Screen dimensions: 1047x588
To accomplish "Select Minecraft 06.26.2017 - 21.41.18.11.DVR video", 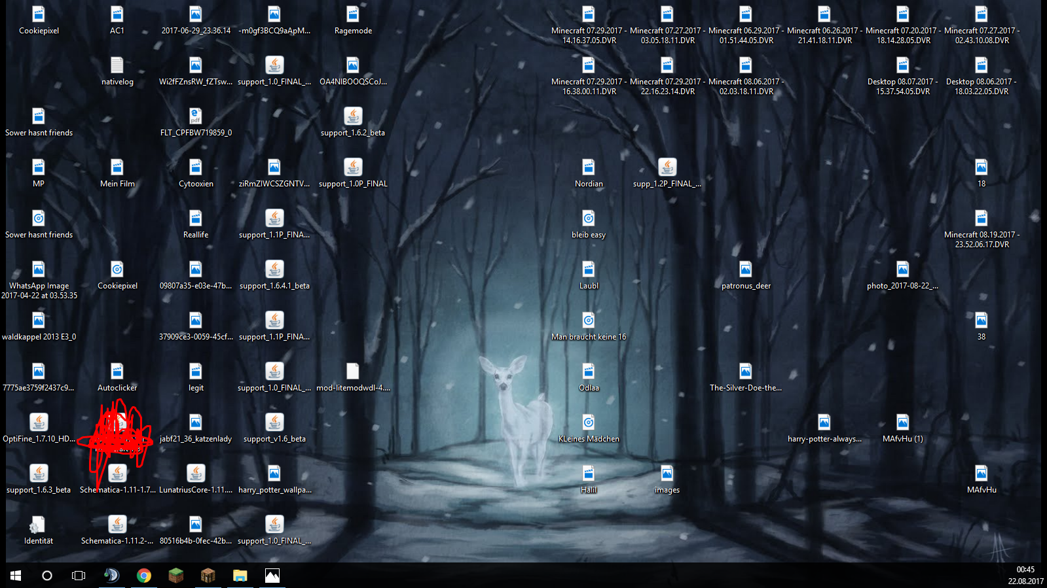I will 824,14.
